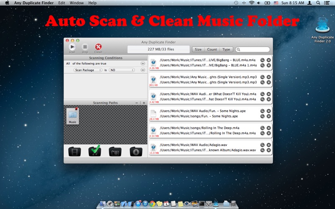Click the 227 MB/33 files status display

pyautogui.click(x=159, y=49)
